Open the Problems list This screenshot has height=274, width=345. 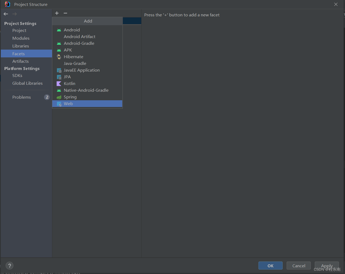click(26, 97)
